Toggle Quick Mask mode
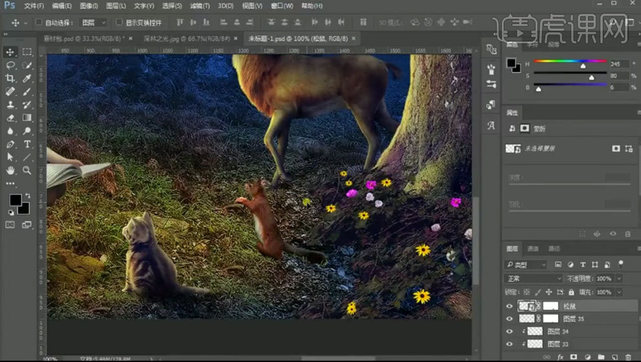Image resolution: width=641 pixels, height=362 pixels. point(10,225)
